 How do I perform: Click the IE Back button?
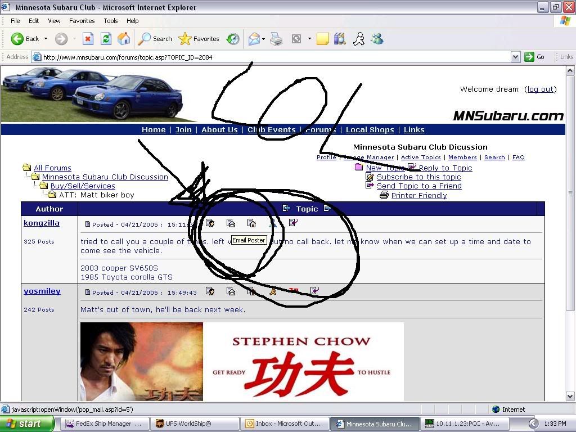click(x=25, y=39)
